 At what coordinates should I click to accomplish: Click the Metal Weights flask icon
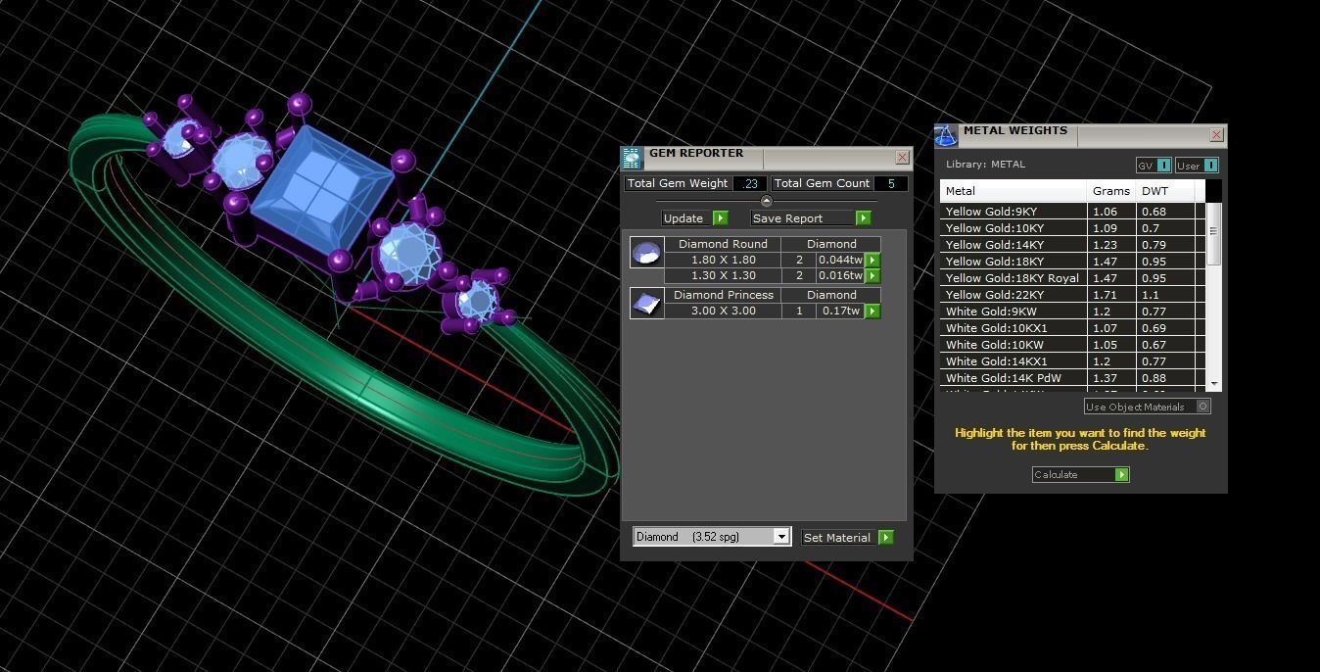pos(946,135)
